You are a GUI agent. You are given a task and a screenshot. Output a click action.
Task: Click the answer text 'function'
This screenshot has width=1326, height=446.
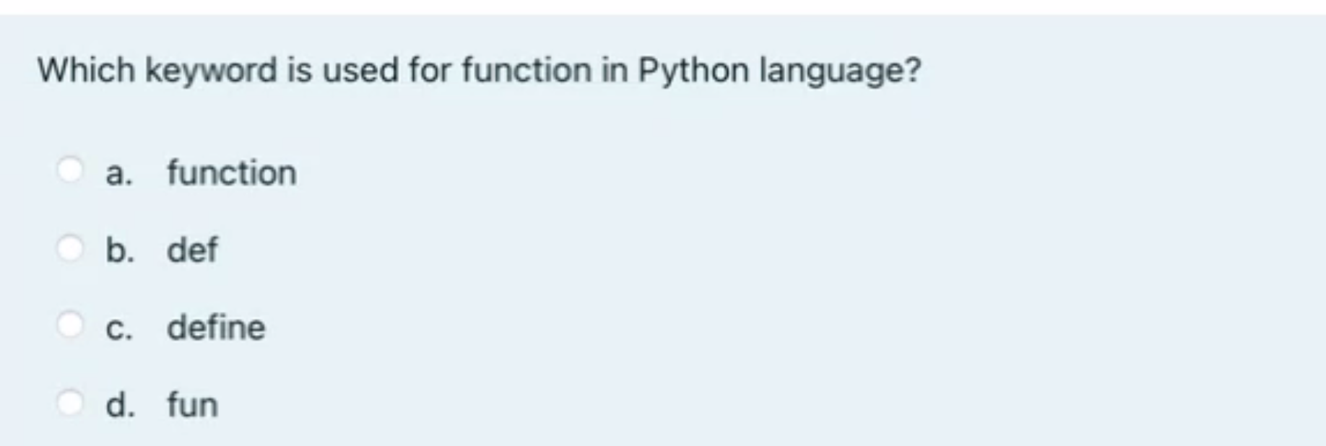[232, 173]
